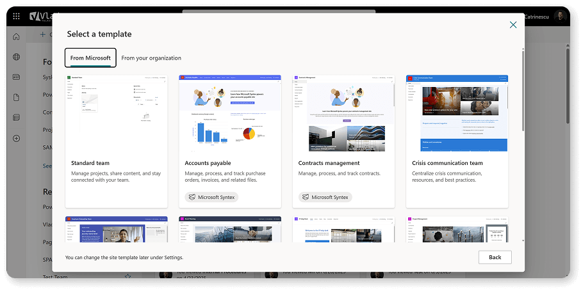Select the Event Planning template thumbnail
The width and height of the screenshot is (583, 291).
(x=230, y=230)
